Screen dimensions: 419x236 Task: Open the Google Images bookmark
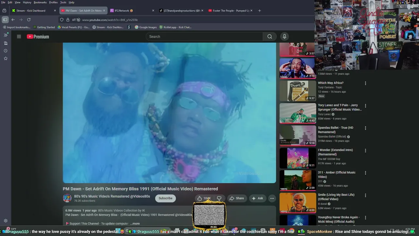pos(146,27)
